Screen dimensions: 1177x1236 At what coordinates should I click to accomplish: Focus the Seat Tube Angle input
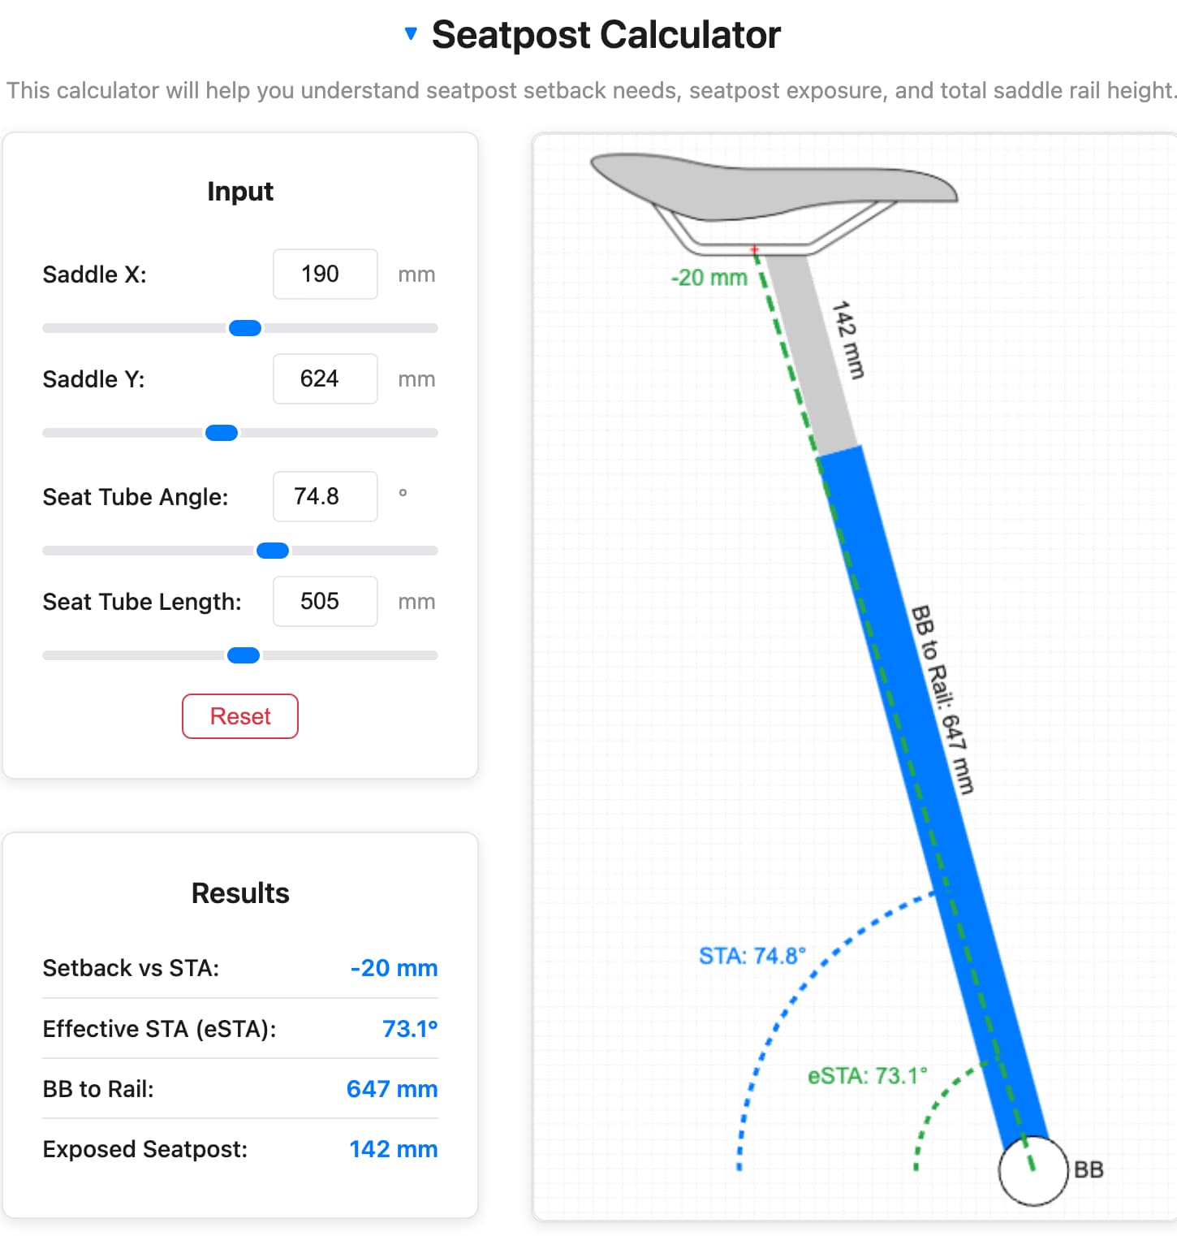[325, 497]
